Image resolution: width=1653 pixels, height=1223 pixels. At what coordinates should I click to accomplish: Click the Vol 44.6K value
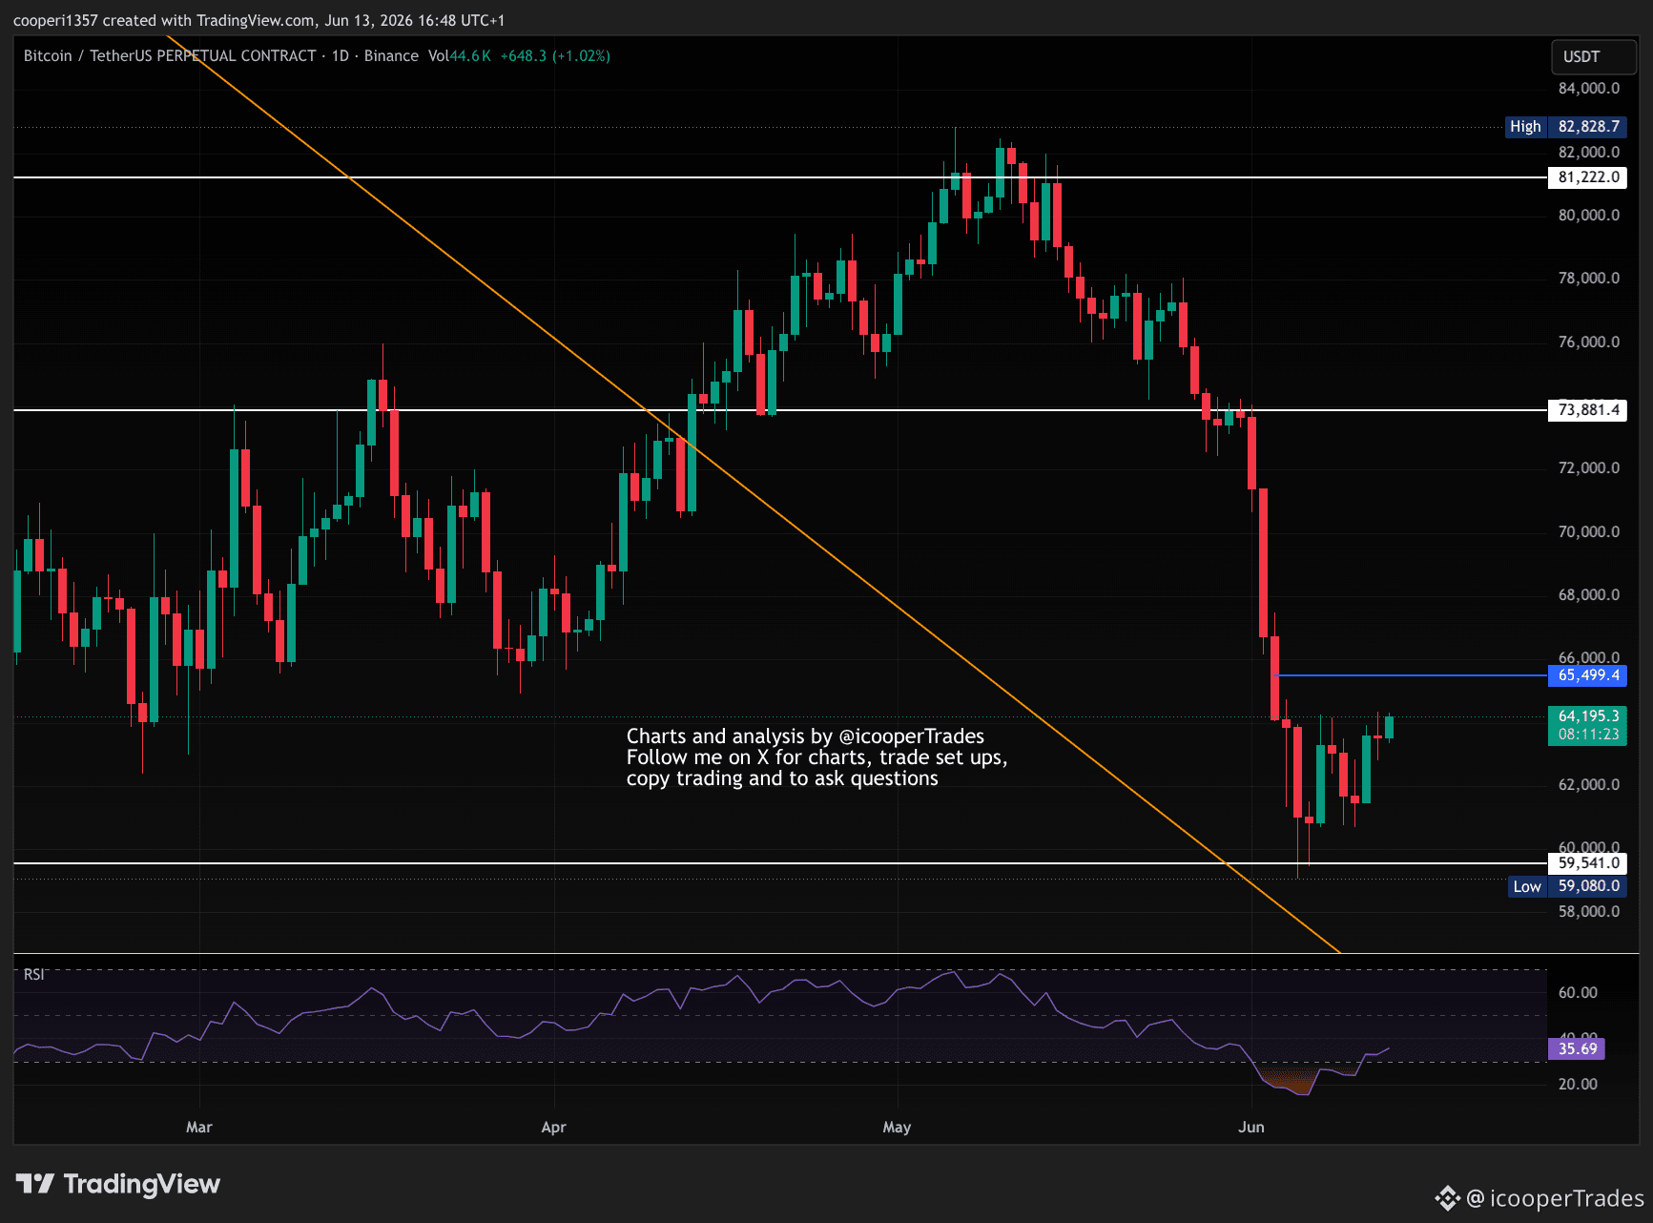pyautogui.click(x=460, y=56)
